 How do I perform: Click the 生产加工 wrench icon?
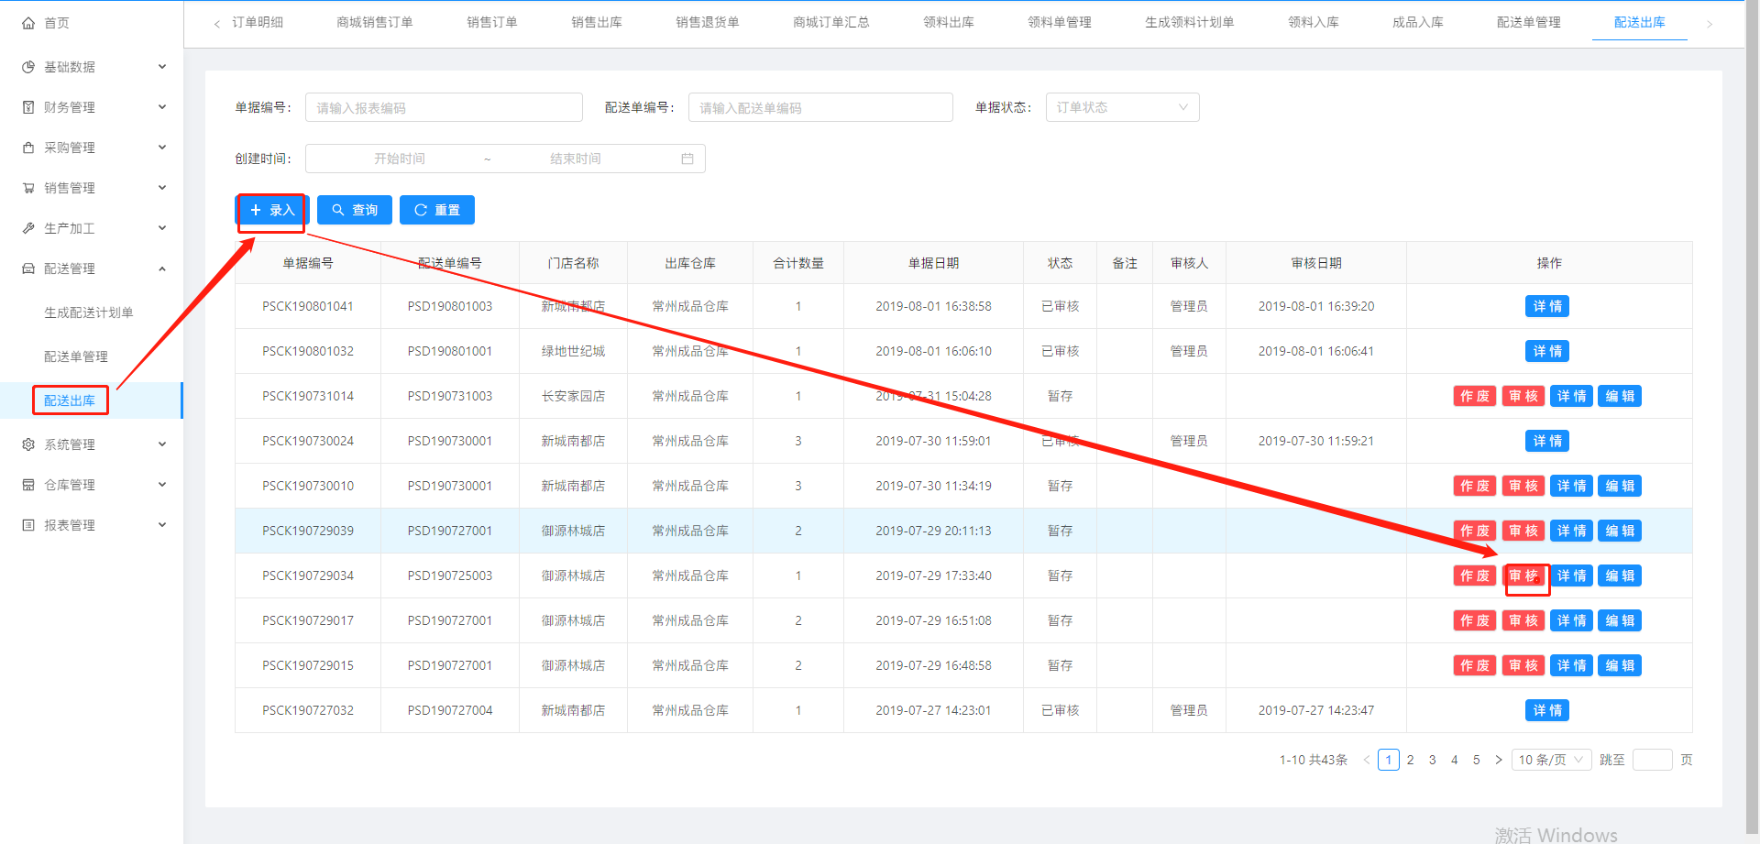click(x=28, y=228)
